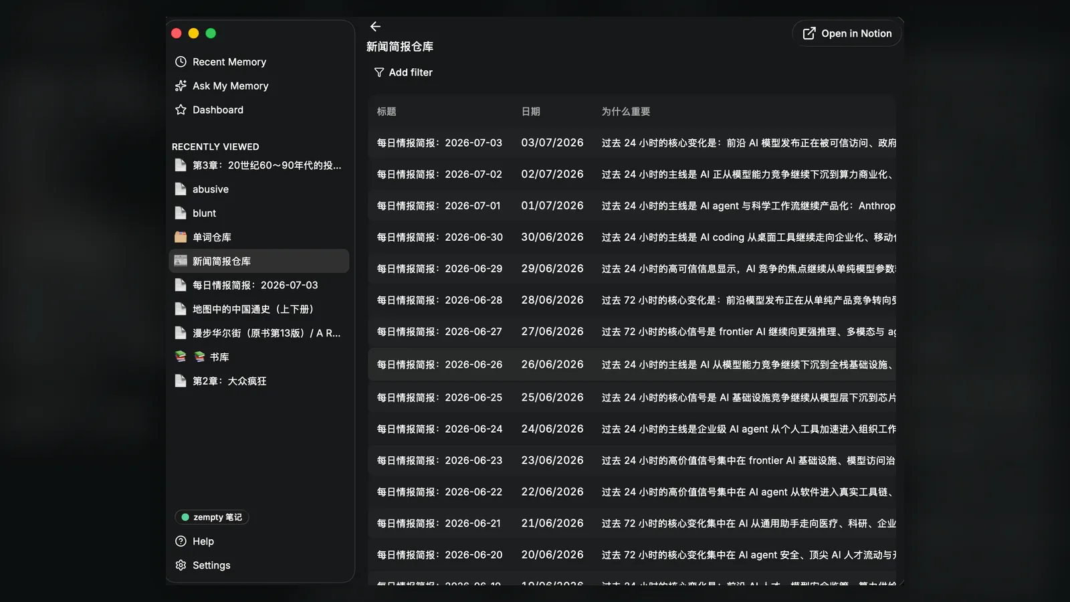Click the date cell 03/07/2026
Screen dimensions: 1070x602
click(x=552, y=143)
